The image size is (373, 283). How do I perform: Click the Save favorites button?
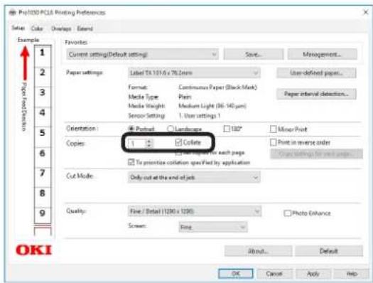pyautogui.click(x=254, y=55)
